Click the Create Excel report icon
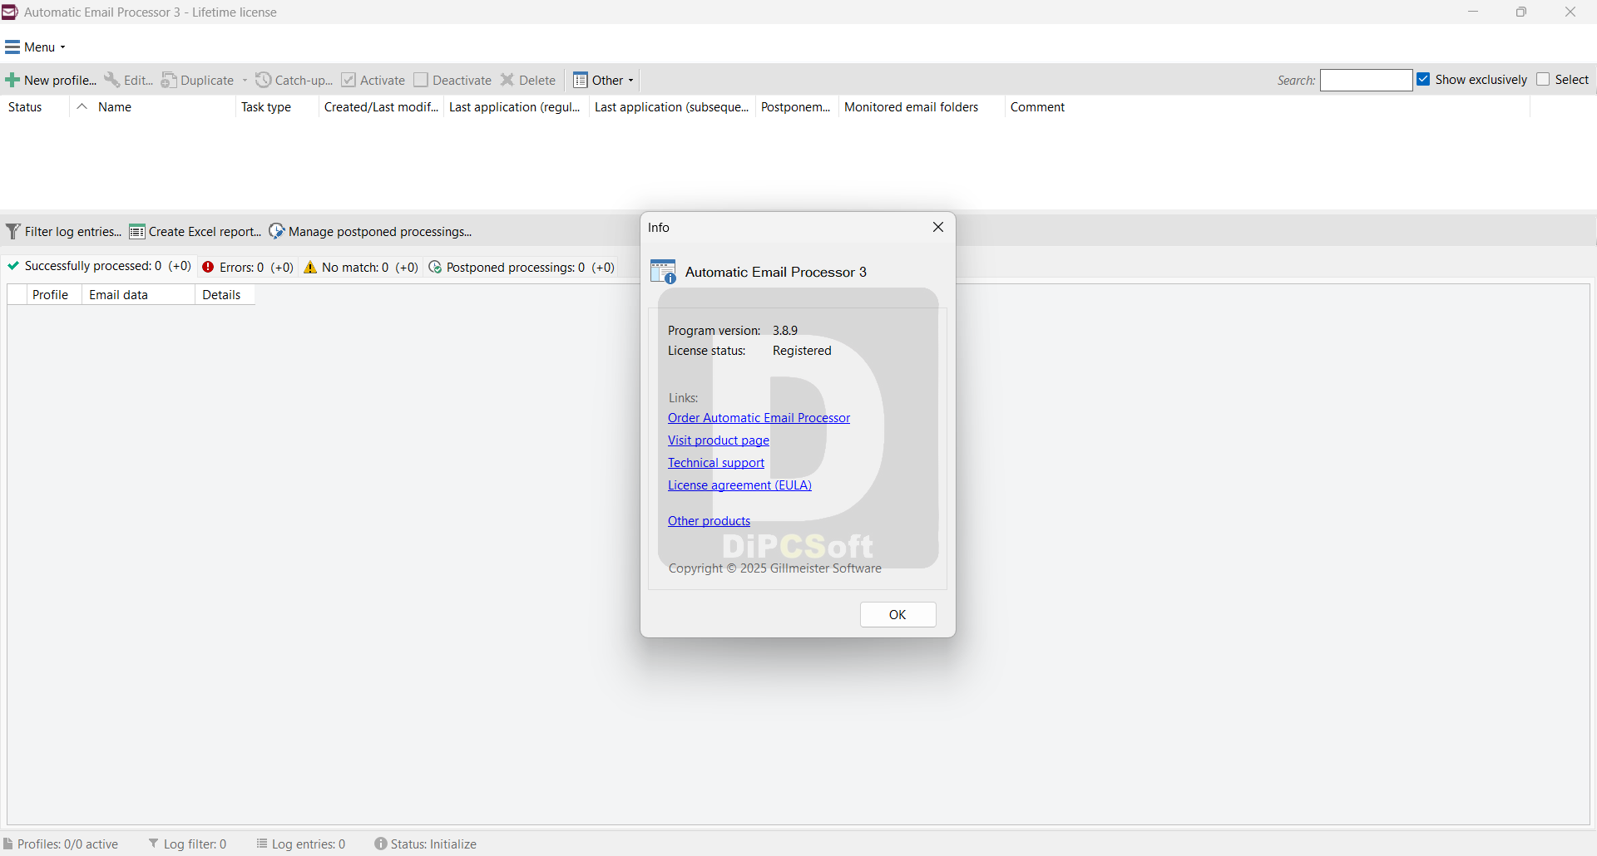This screenshot has width=1597, height=856. click(x=137, y=231)
